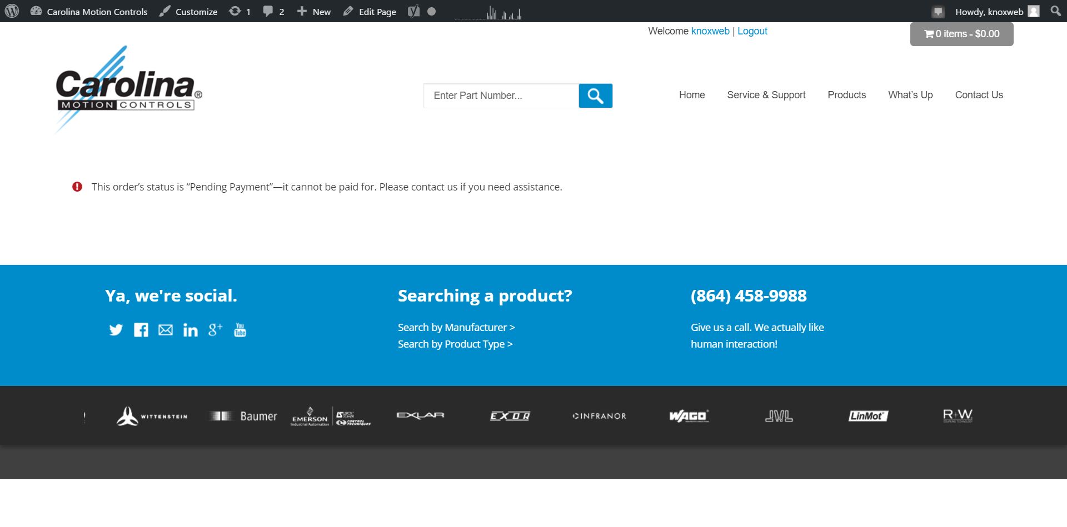
Task: Open the Service & Support menu
Action: pos(766,95)
